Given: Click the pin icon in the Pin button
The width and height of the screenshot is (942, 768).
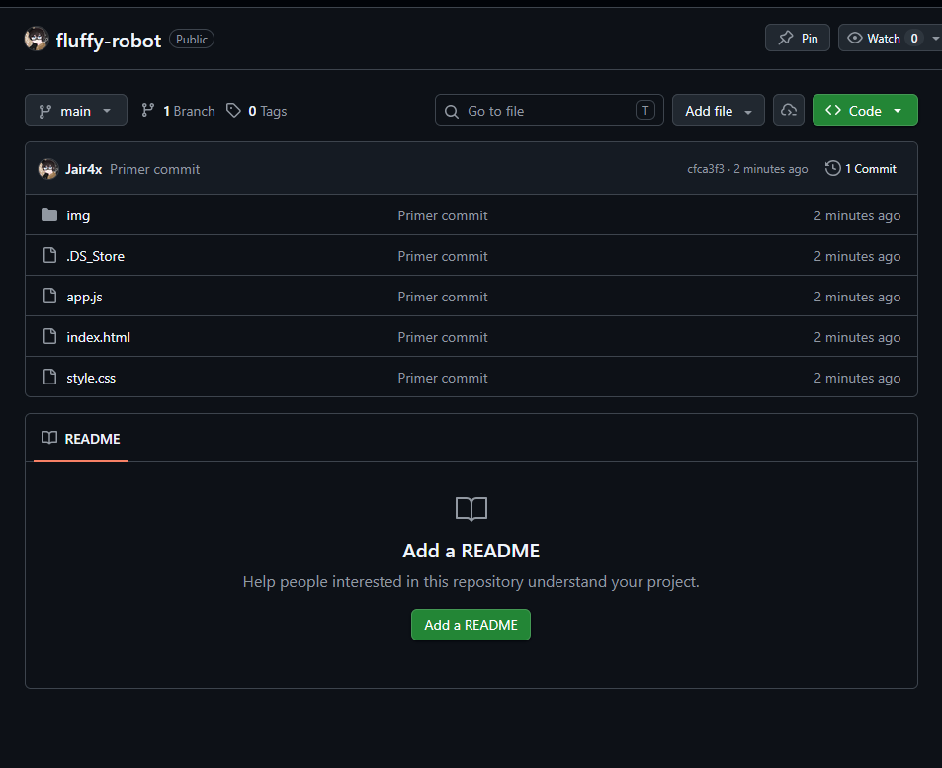Looking at the screenshot, I should click(786, 38).
